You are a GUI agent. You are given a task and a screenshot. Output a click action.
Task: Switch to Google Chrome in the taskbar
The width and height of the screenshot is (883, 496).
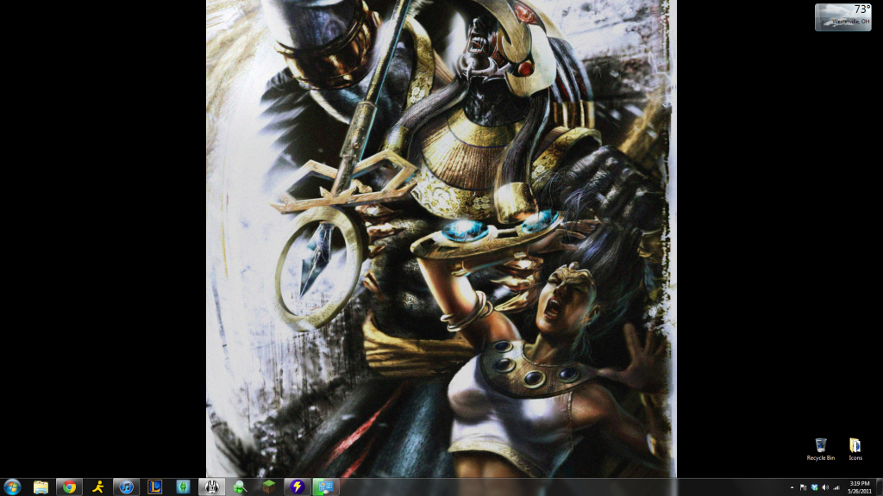[x=69, y=487]
